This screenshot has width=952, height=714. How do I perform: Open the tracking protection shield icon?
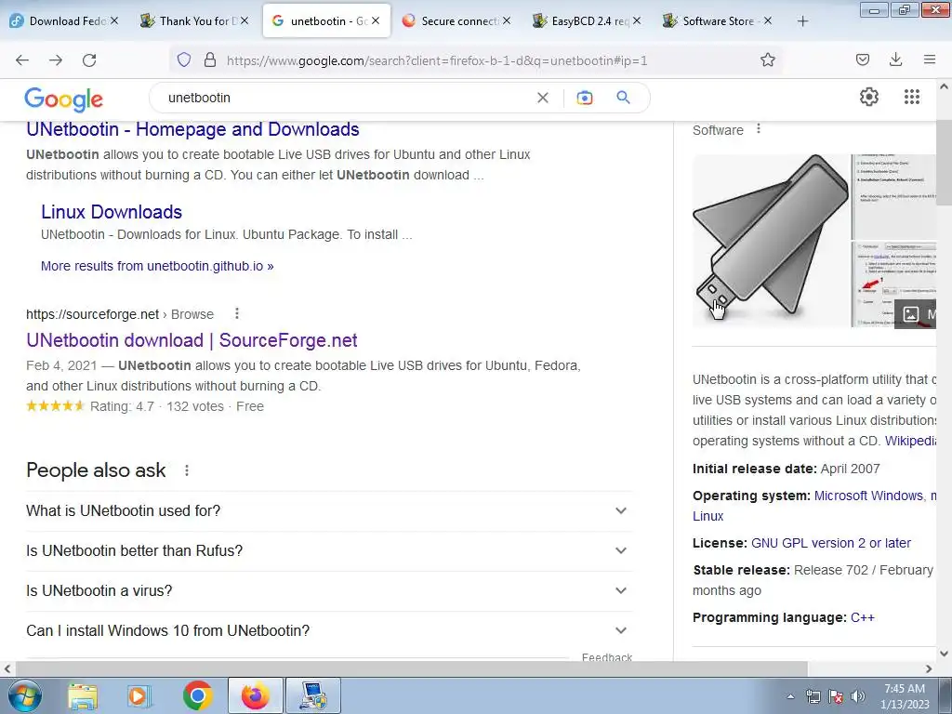pos(184,59)
